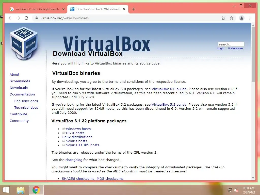Switch to the 'windows 11 iso - Google Search' tab
This screenshot has height=195, width=260.
pos(37,9)
